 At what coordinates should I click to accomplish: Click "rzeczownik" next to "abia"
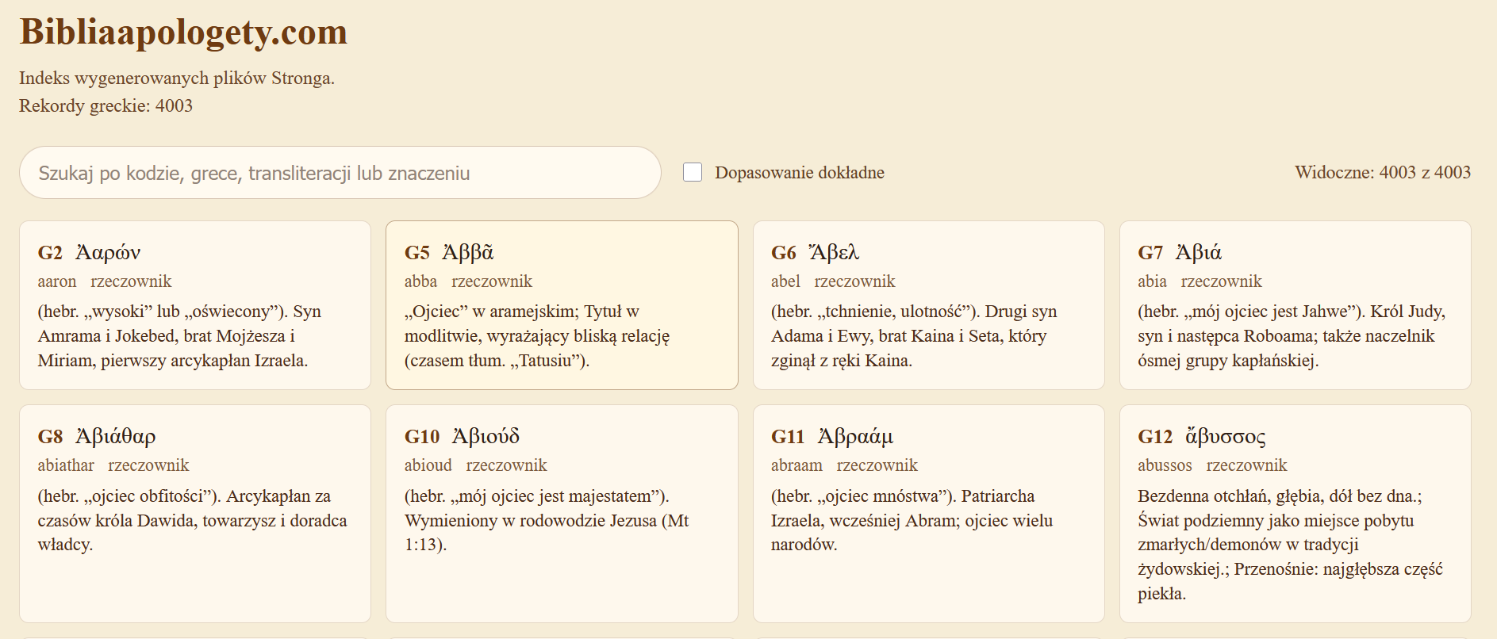(1221, 281)
